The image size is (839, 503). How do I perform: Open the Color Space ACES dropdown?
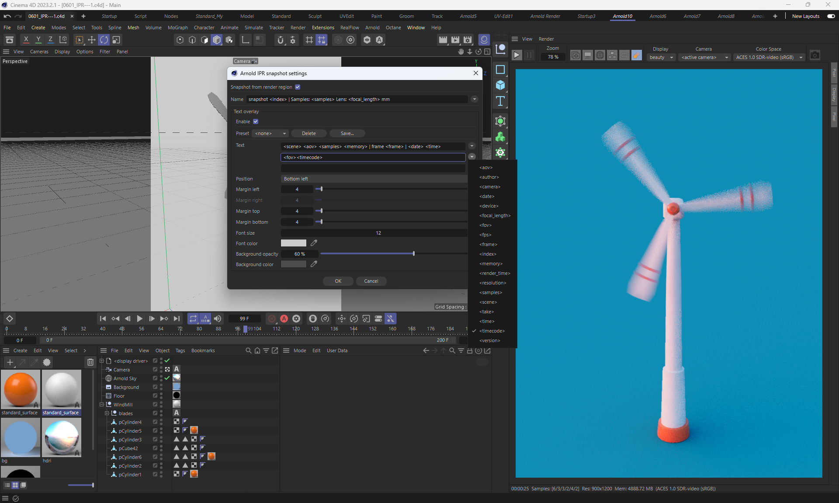(769, 57)
